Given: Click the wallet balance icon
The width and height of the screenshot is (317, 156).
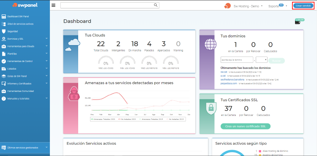Looking at the screenshot, I should [298, 22].
